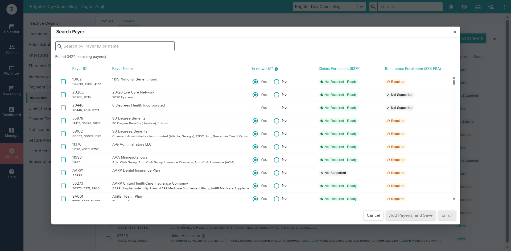Image resolution: width=511 pixels, height=251 pixels.
Task: Select Yes for AAA Minnesota Iowa
Action: [x=255, y=160]
